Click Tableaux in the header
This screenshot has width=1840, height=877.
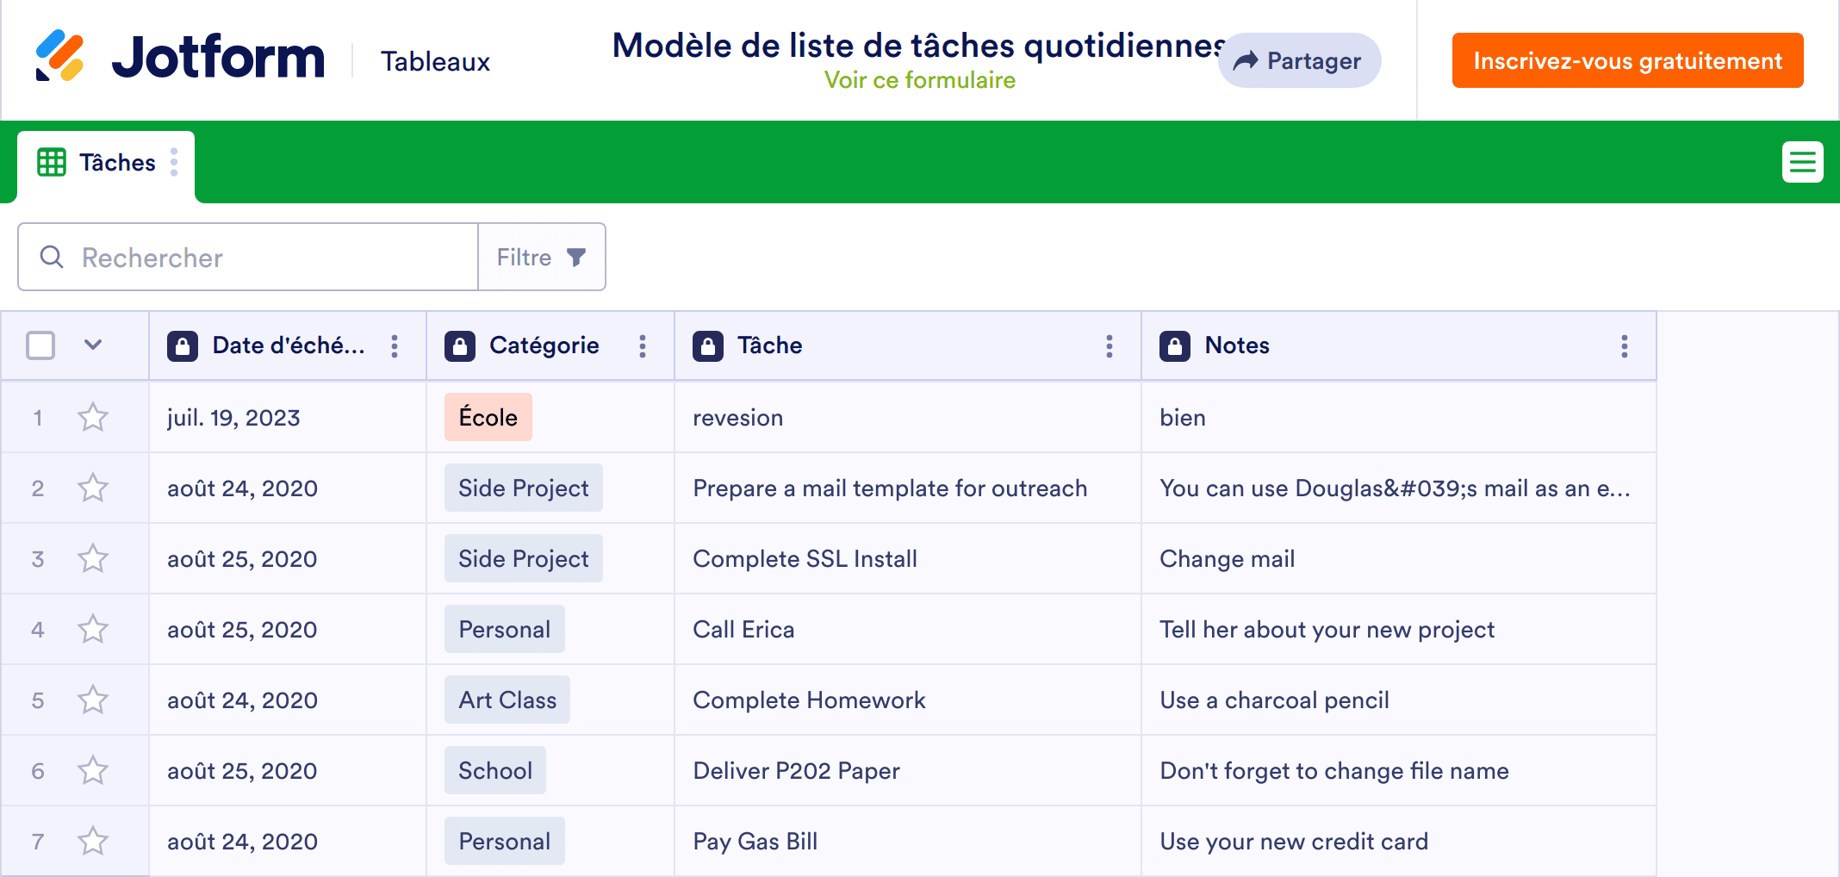pos(435,61)
